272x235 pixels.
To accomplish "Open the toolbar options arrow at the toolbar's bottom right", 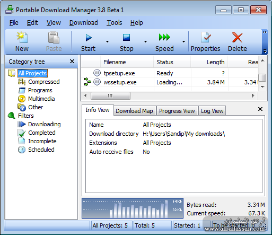I will pos(265,51).
